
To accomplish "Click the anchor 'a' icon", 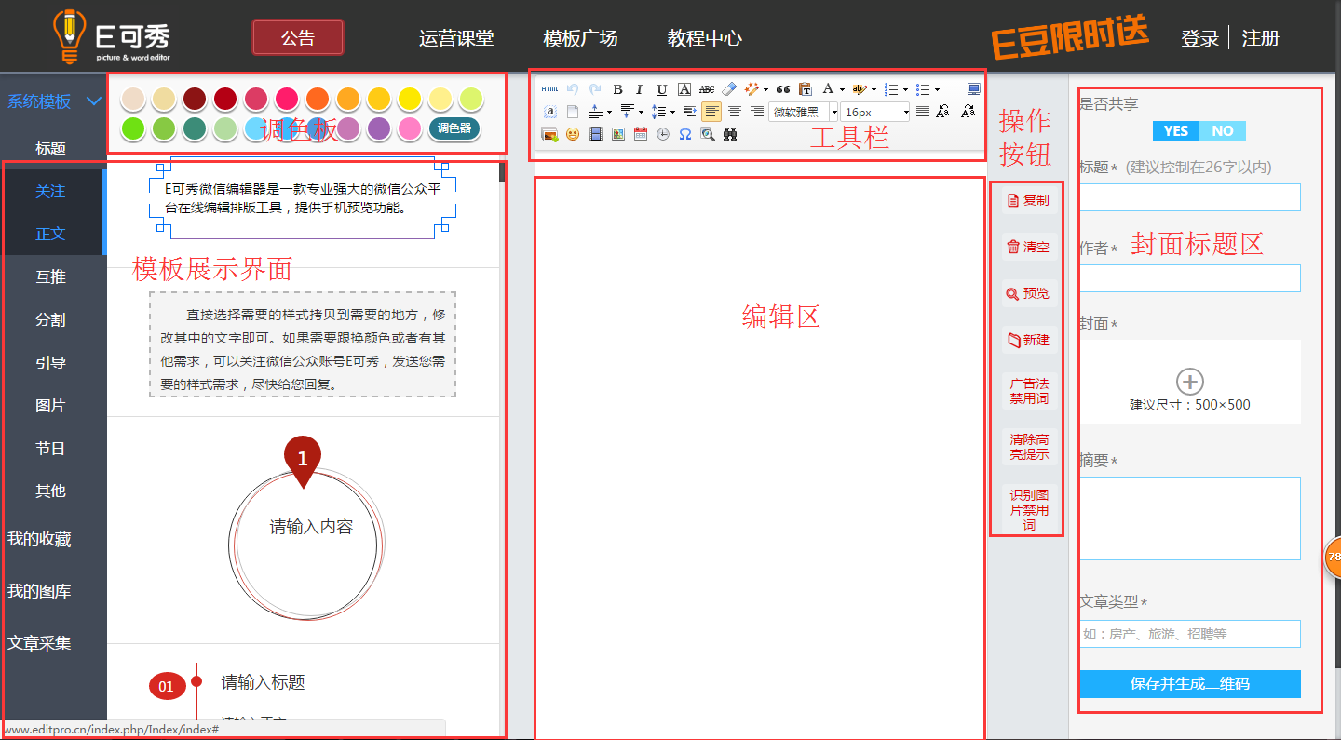I will coord(550,112).
